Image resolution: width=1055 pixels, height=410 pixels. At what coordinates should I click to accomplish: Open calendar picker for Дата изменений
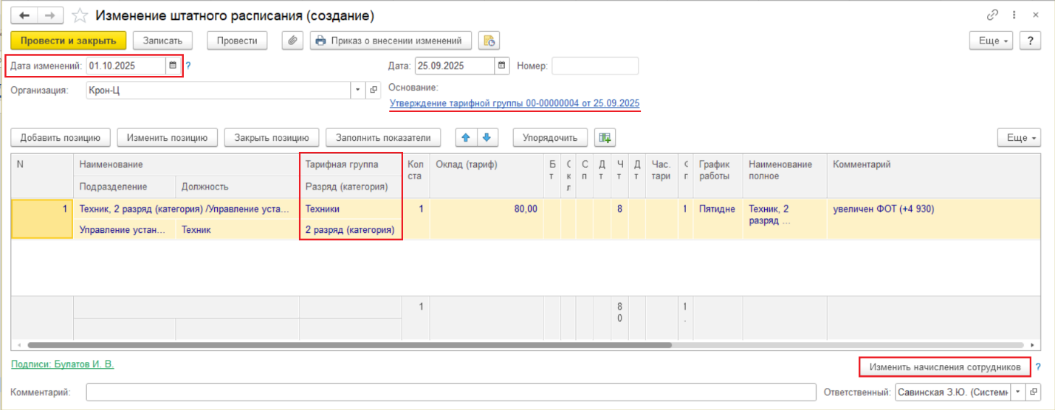(x=173, y=66)
